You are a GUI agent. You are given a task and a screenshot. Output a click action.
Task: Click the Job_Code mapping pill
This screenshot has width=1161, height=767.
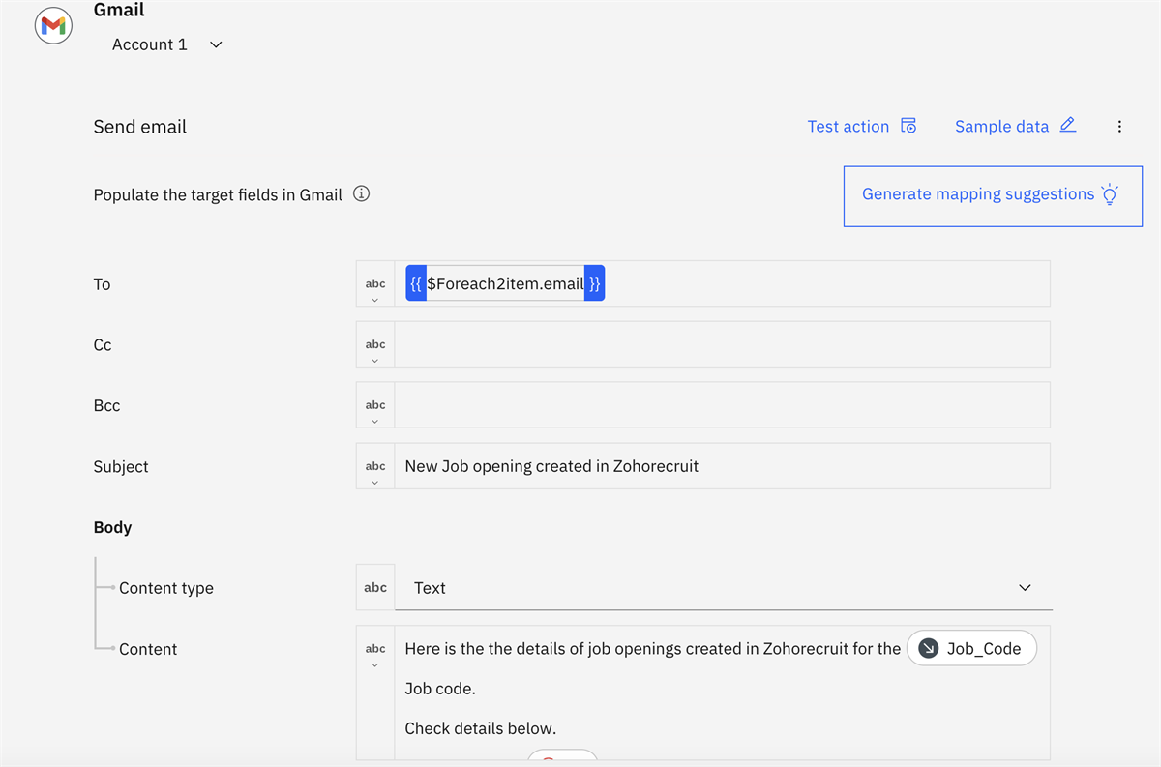(x=971, y=649)
